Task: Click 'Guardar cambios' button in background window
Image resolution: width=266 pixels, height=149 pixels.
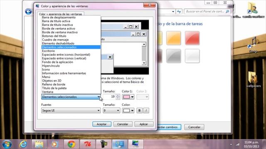Action: tap(169, 127)
